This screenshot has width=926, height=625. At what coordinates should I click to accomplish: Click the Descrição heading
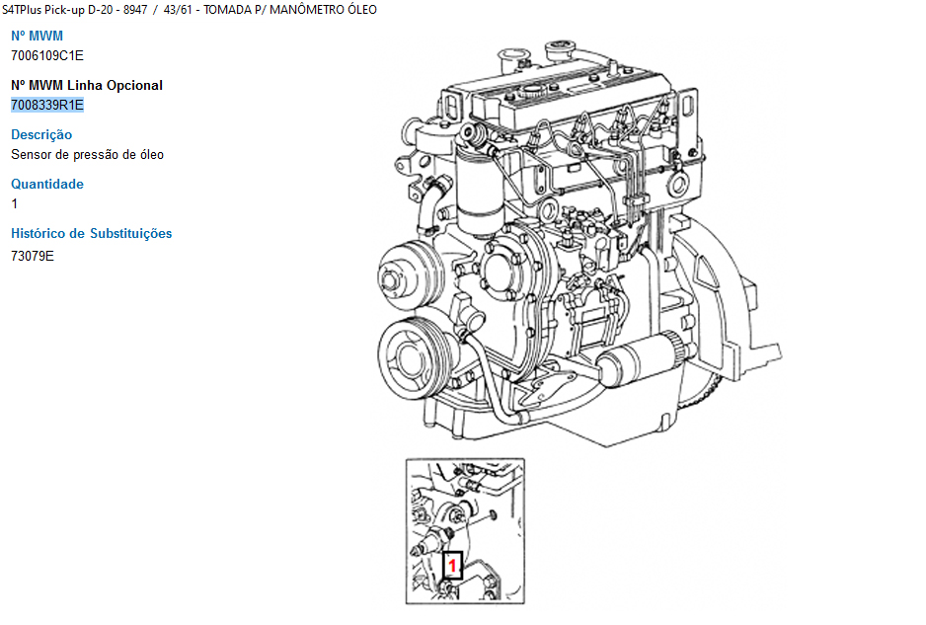(x=41, y=134)
